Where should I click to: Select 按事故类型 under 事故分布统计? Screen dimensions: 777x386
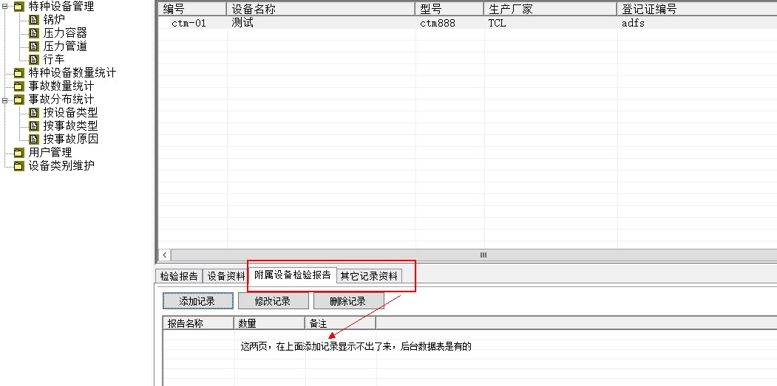tap(70, 126)
